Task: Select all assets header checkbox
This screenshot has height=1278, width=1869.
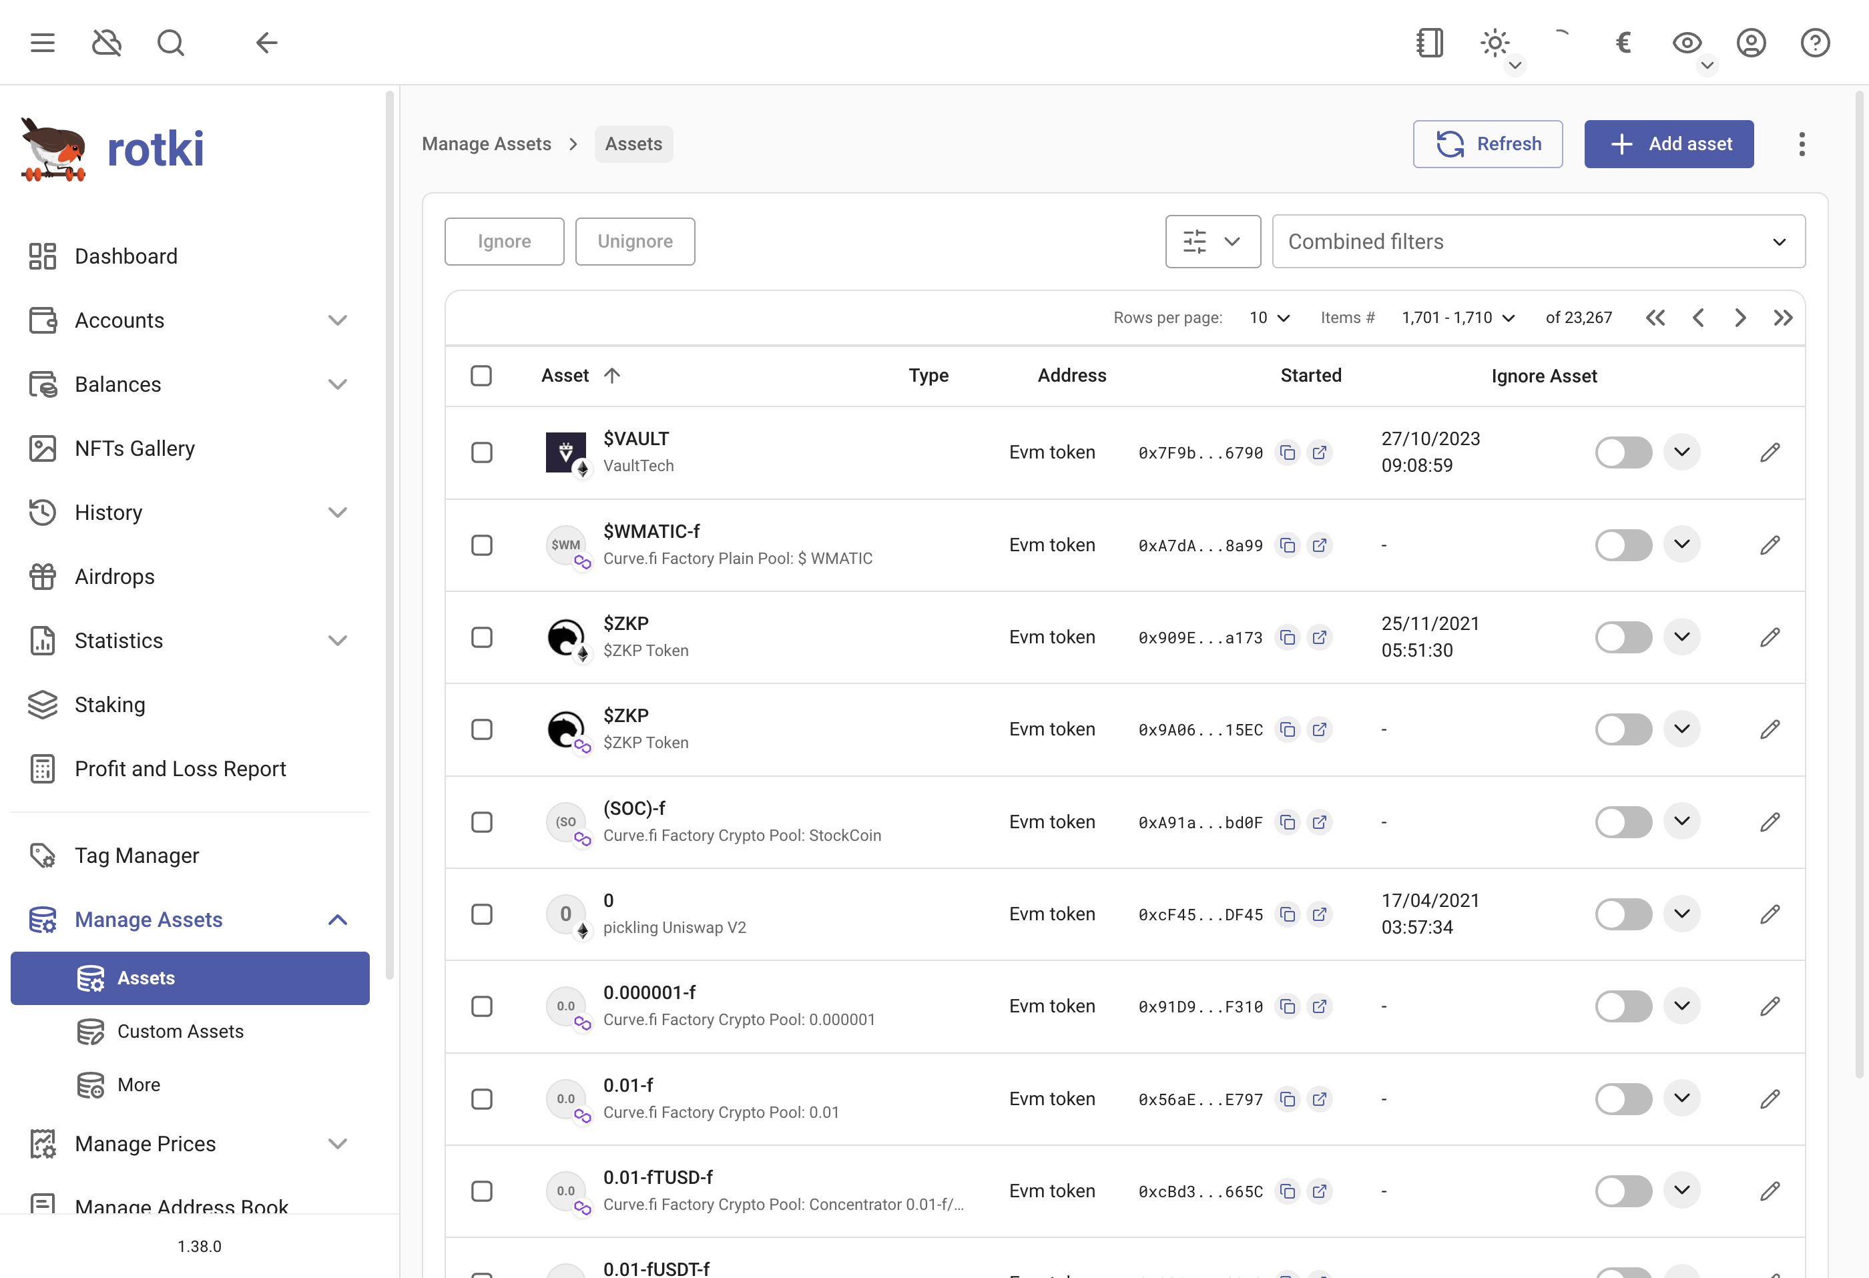Action: (481, 376)
